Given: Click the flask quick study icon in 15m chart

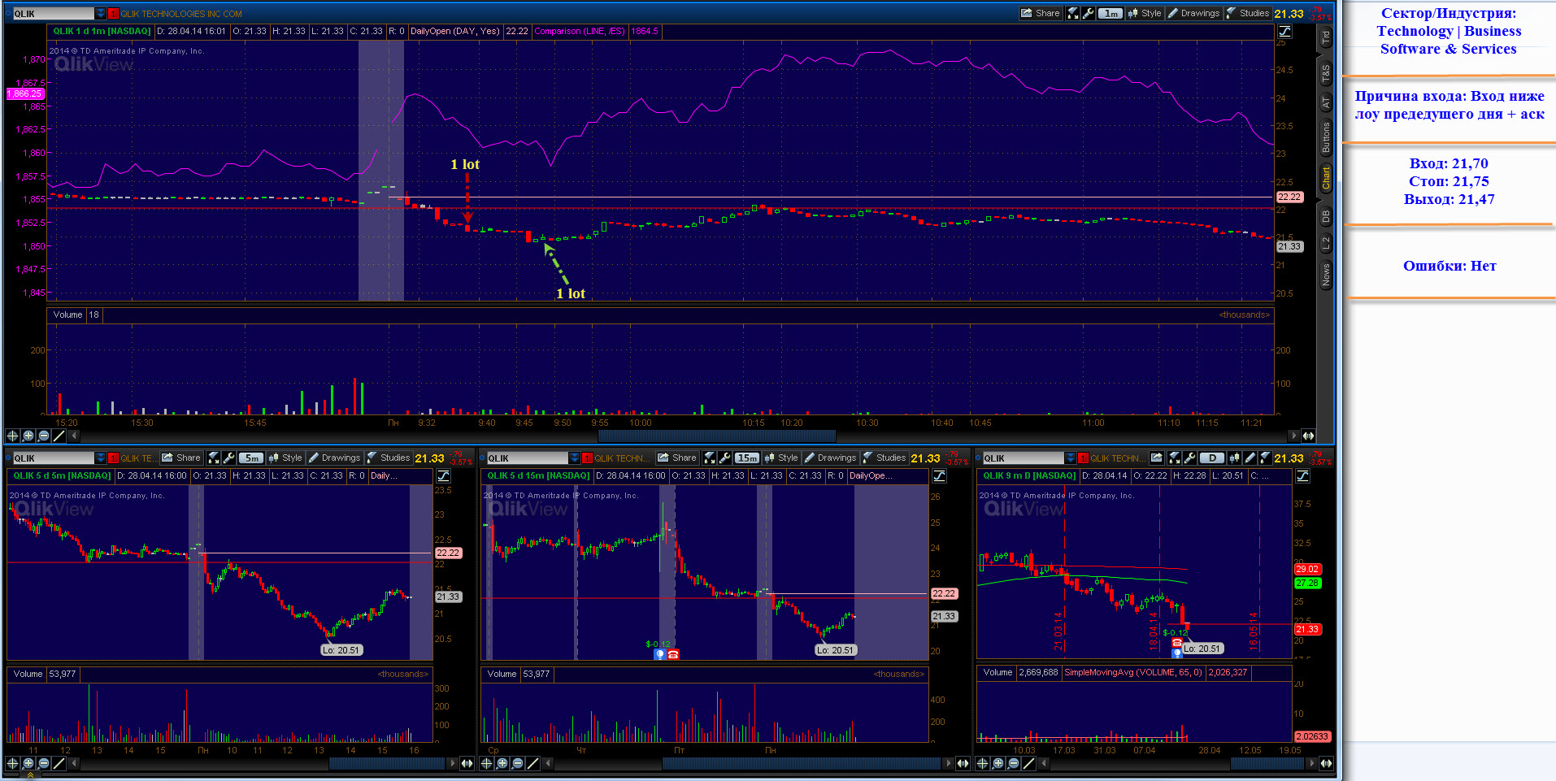Looking at the screenshot, I should pos(710,458).
